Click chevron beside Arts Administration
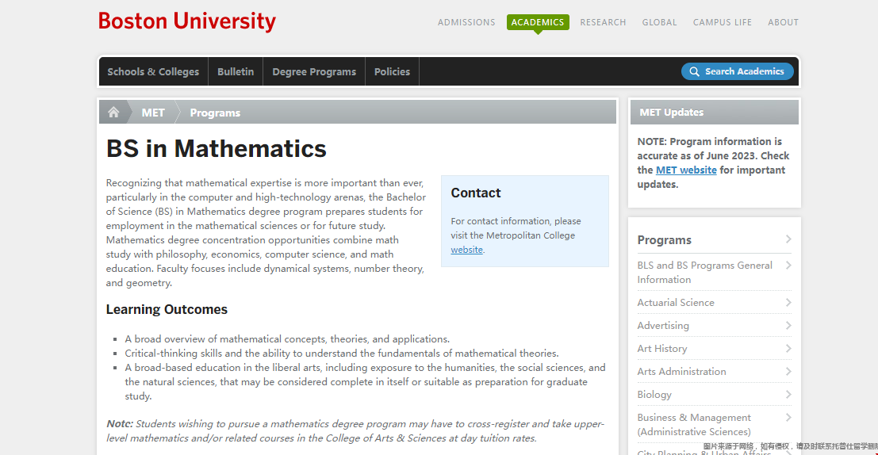 (x=788, y=371)
